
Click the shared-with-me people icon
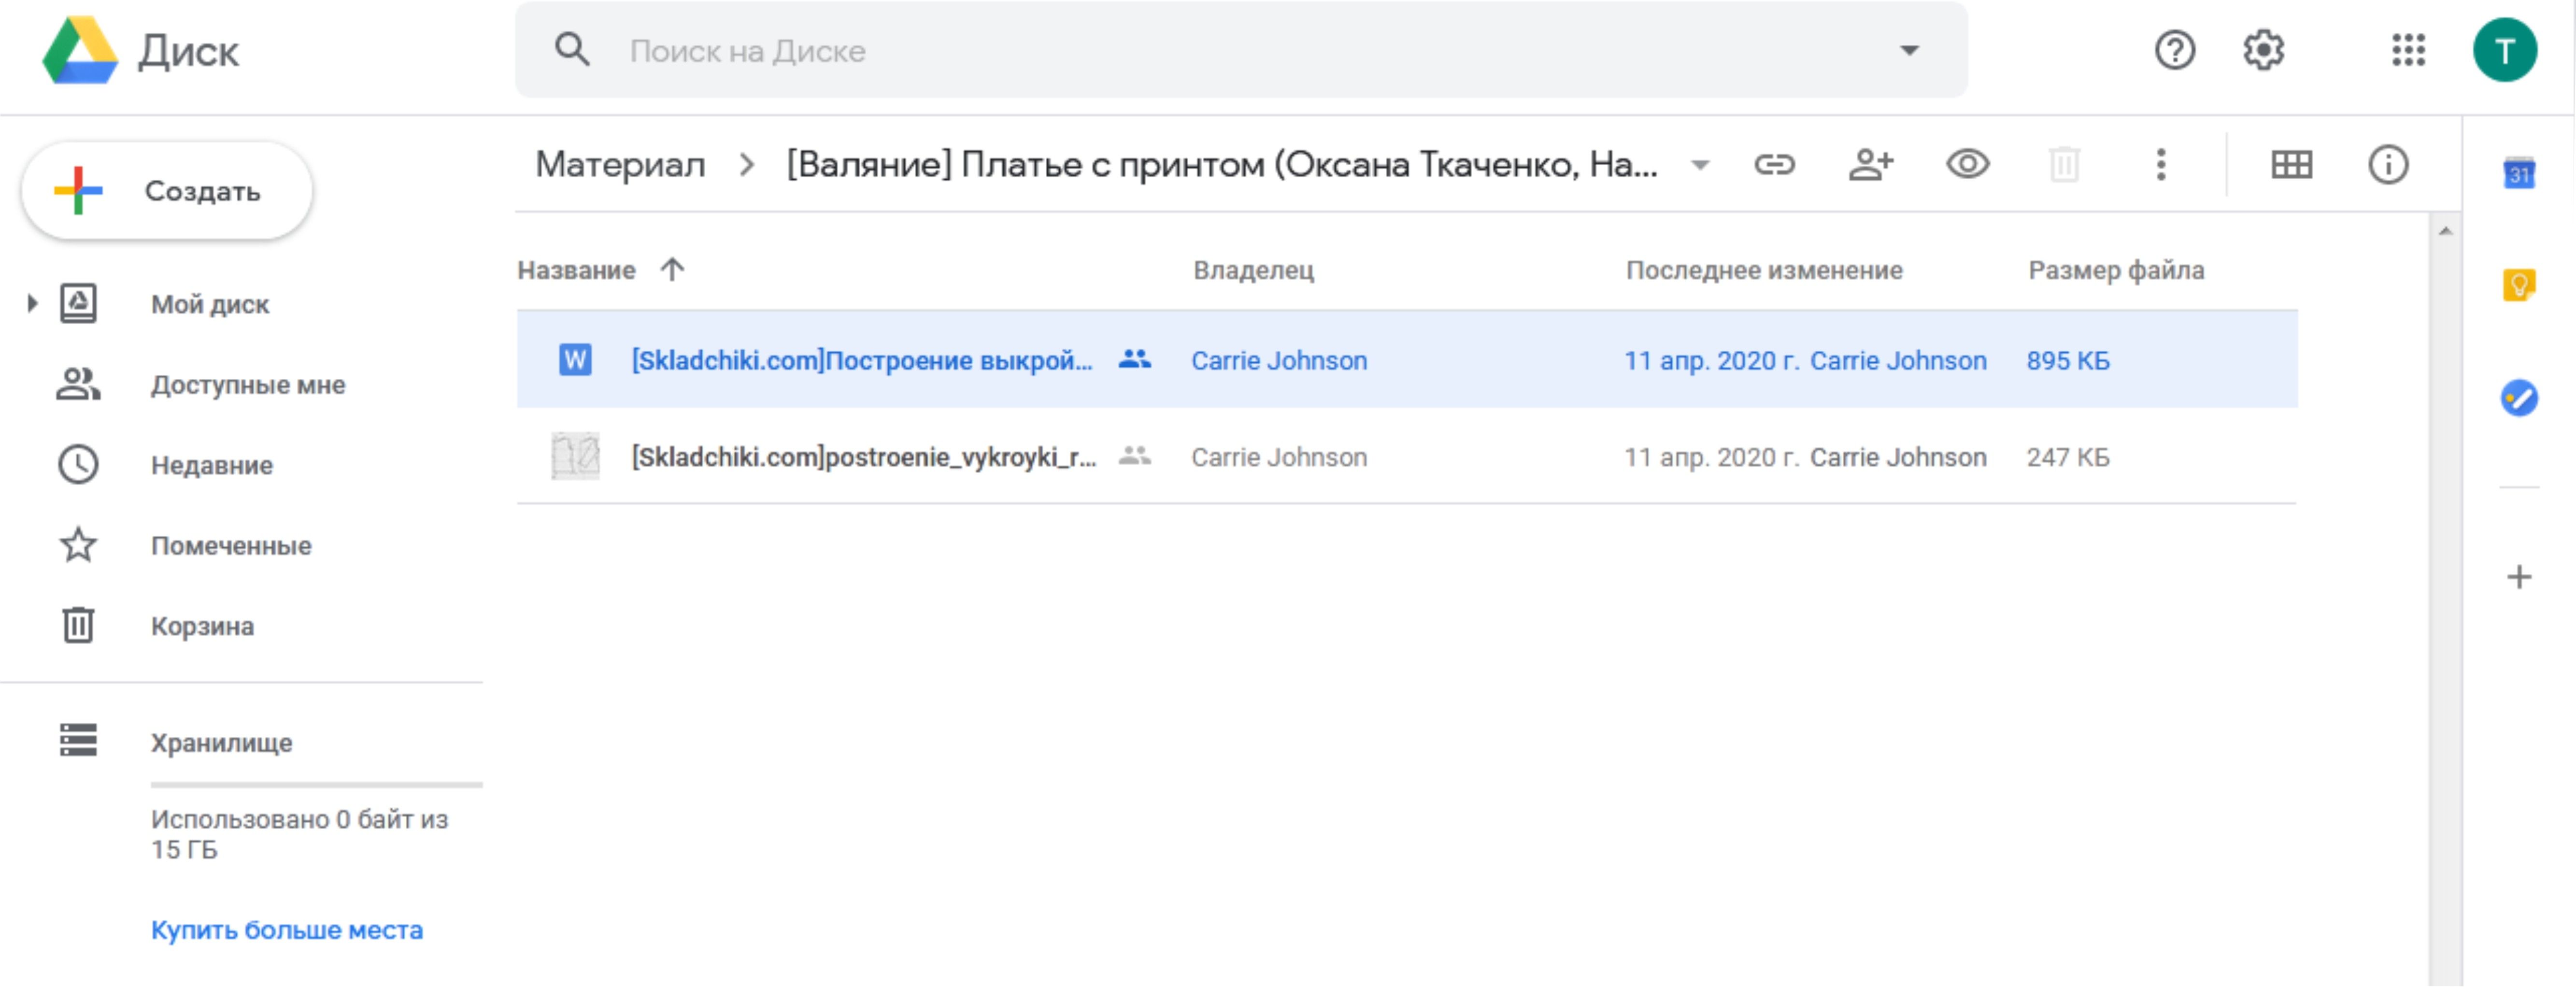click(78, 384)
